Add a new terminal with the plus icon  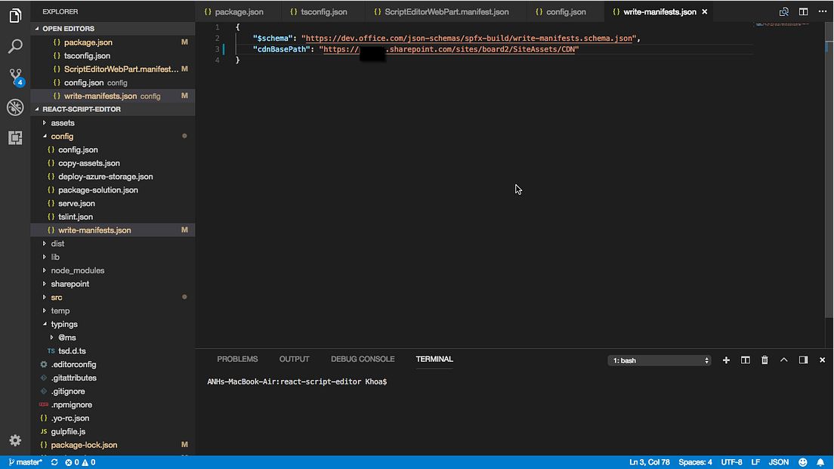click(726, 360)
